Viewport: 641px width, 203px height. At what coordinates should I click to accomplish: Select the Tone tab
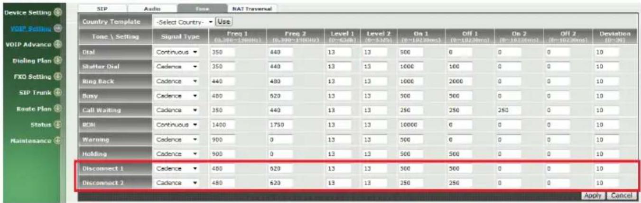tap(202, 8)
